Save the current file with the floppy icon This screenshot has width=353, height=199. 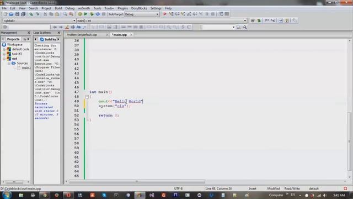click(17, 14)
